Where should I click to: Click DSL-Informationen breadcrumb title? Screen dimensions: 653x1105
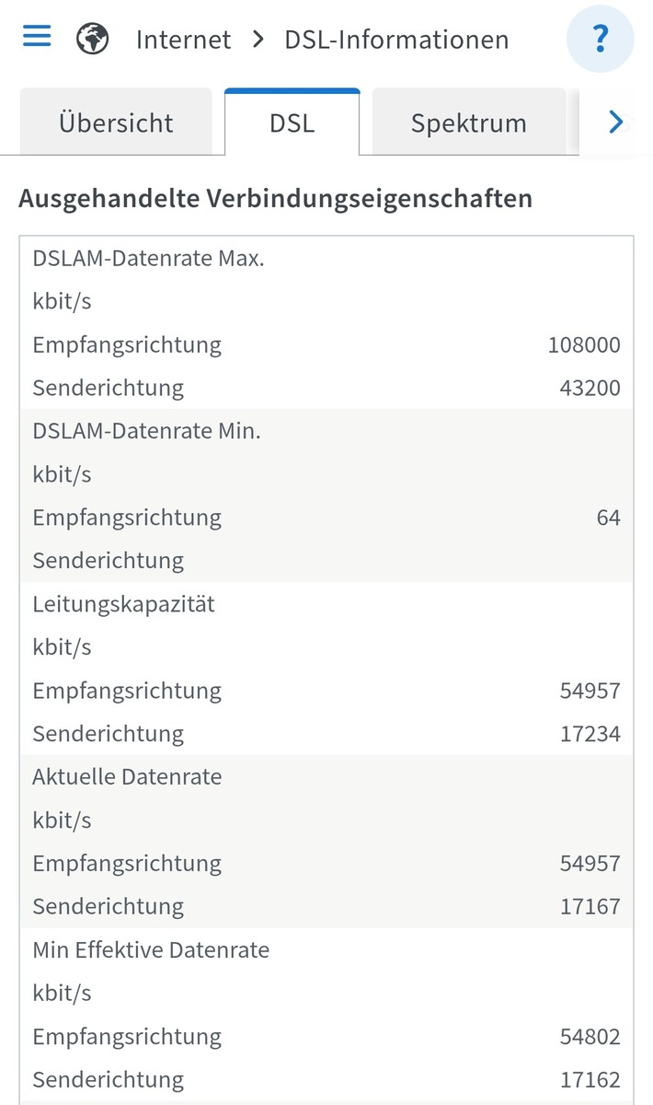click(396, 40)
